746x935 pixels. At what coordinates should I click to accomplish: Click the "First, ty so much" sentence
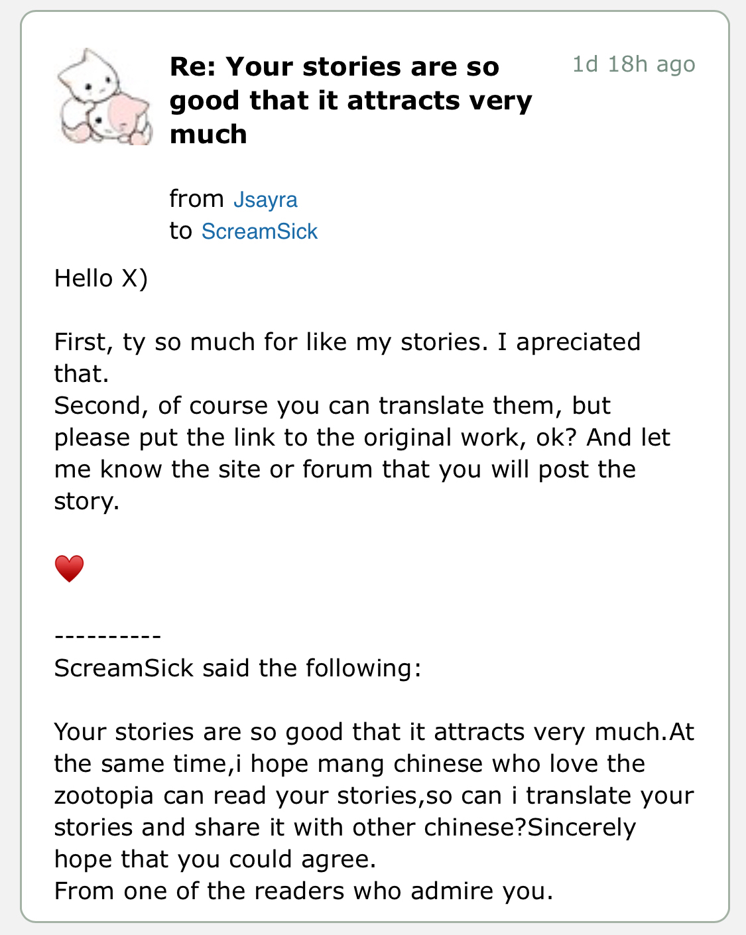coord(347,342)
